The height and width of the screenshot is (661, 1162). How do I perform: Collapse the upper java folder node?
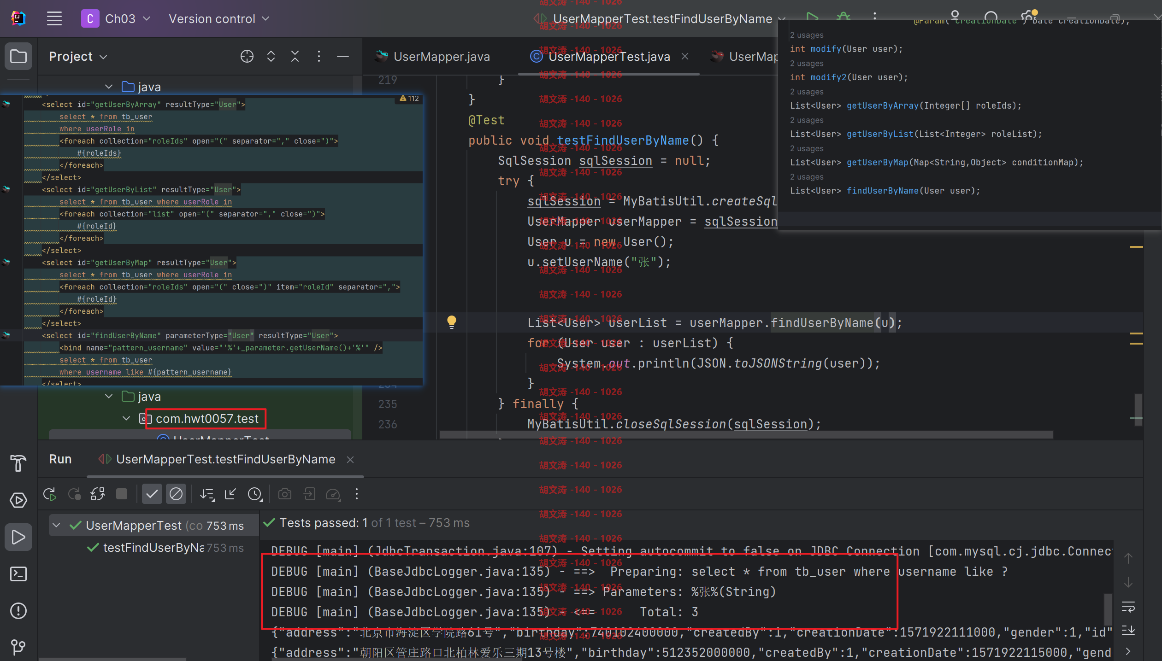pyautogui.click(x=109, y=87)
